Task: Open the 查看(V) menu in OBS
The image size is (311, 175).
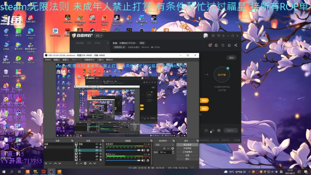Action: pos(66,60)
